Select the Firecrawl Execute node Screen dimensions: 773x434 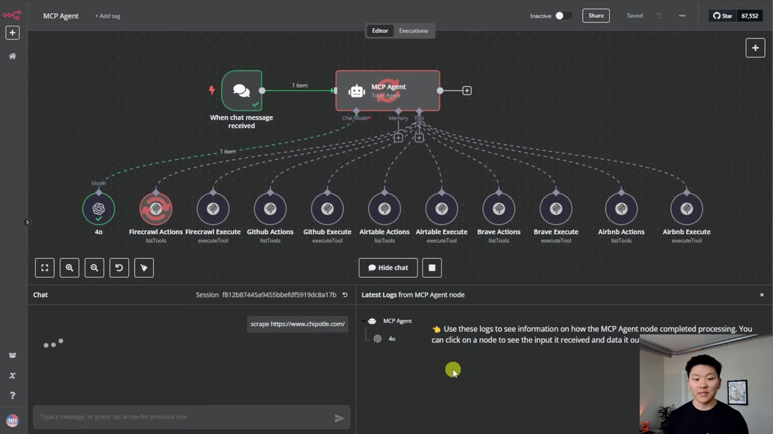213,209
